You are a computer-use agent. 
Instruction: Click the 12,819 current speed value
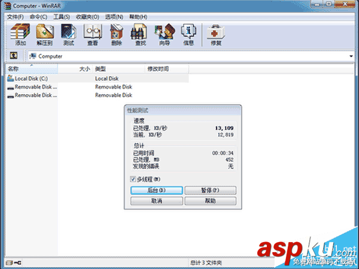coord(226,135)
